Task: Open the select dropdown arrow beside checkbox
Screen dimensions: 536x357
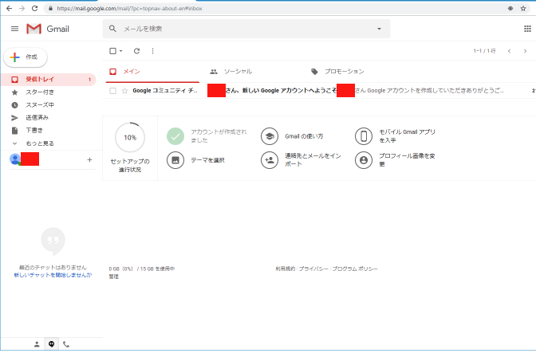Action: coord(120,51)
